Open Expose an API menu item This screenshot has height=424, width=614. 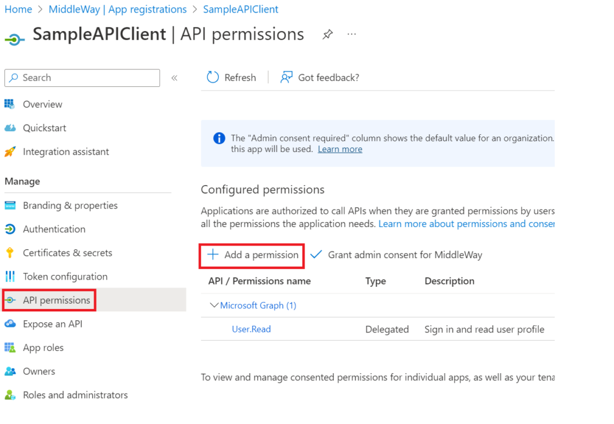[x=52, y=324]
